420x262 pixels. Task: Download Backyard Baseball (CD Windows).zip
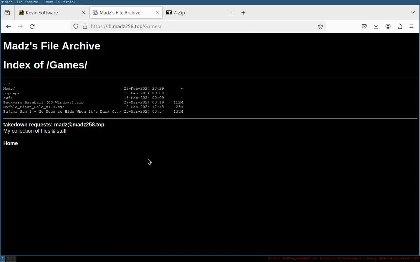tap(43, 102)
